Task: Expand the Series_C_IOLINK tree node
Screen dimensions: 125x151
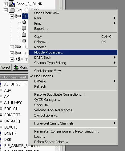Action: (6, 4)
